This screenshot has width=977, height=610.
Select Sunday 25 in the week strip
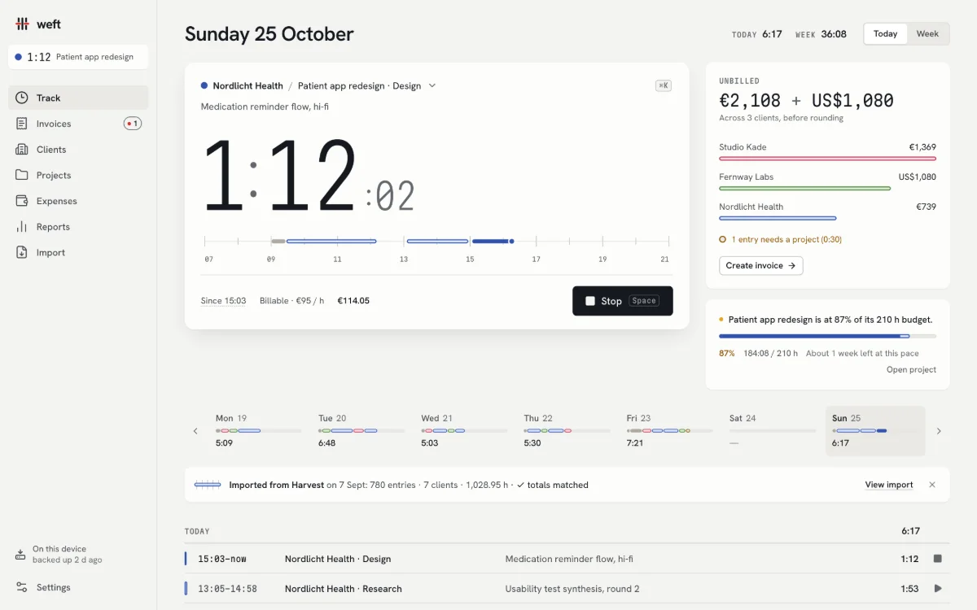click(x=875, y=431)
